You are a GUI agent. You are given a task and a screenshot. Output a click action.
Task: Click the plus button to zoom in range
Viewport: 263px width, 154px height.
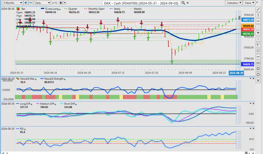click(x=26, y=3)
